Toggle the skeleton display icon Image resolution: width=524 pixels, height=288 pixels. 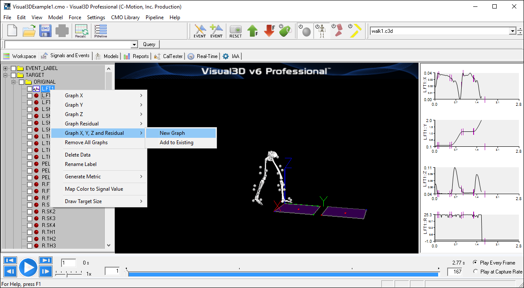click(x=321, y=31)
